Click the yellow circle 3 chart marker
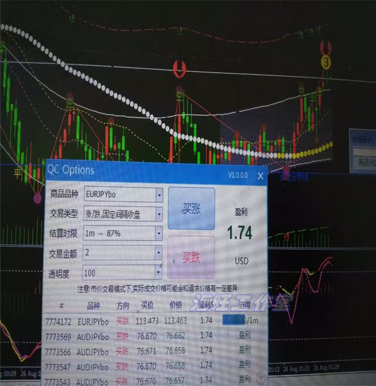 (x=326, y=62)
